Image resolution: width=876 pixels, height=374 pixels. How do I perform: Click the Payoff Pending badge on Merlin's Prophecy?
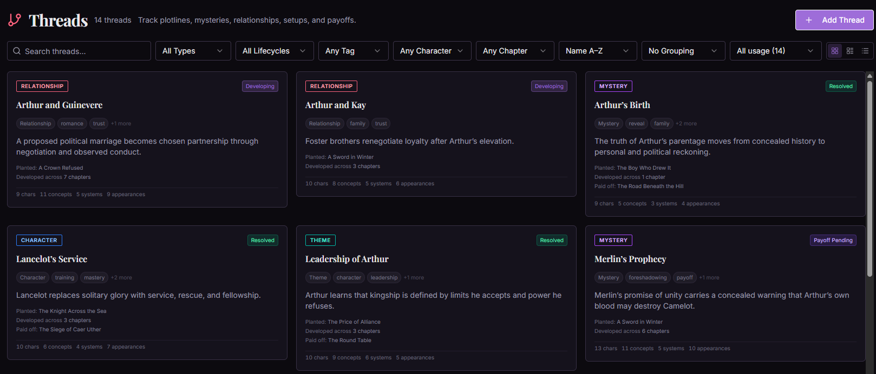[x=833, y=241]
